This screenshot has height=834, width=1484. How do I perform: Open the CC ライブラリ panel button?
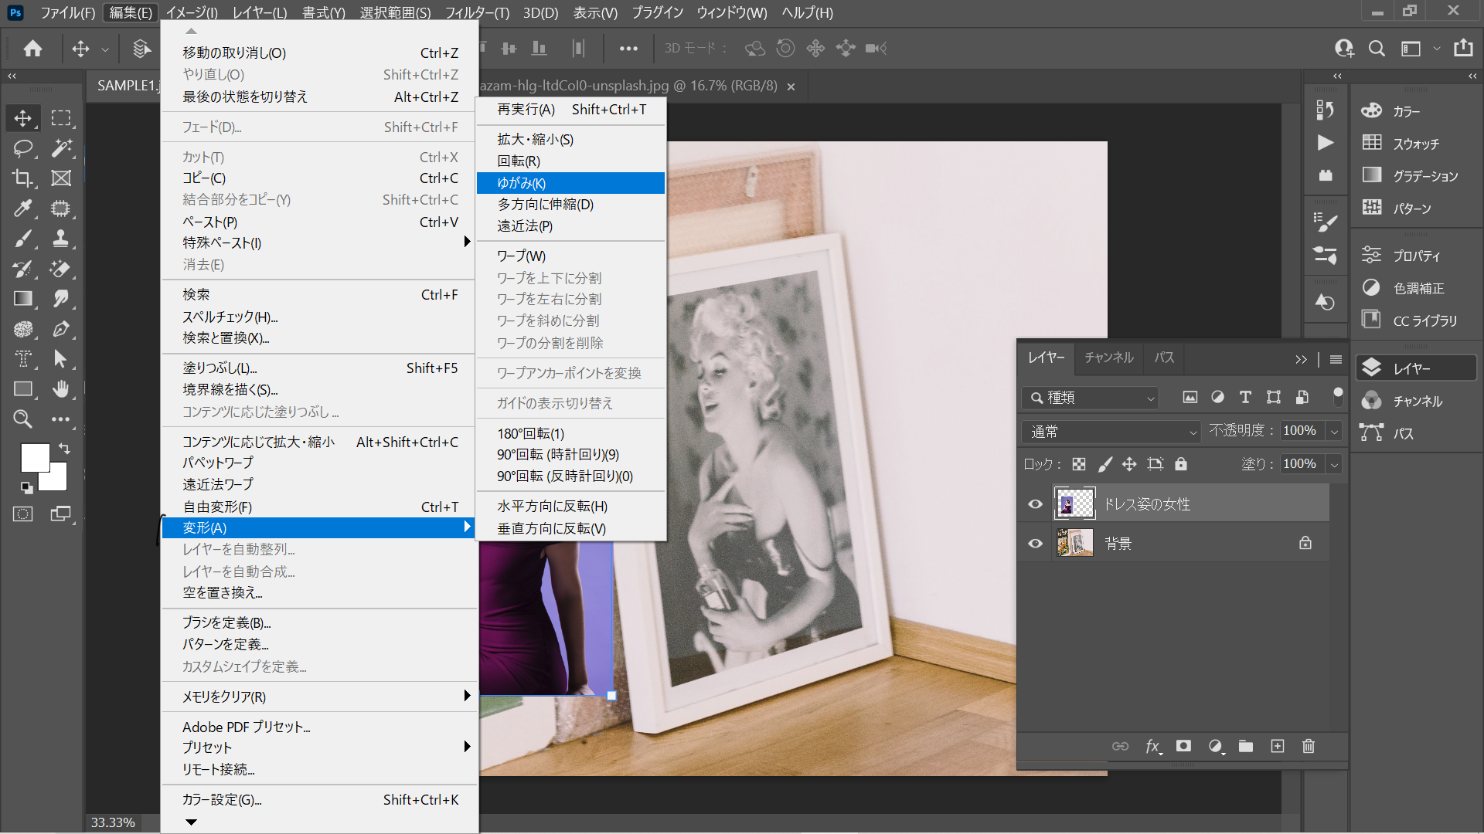click(1416, 320)
